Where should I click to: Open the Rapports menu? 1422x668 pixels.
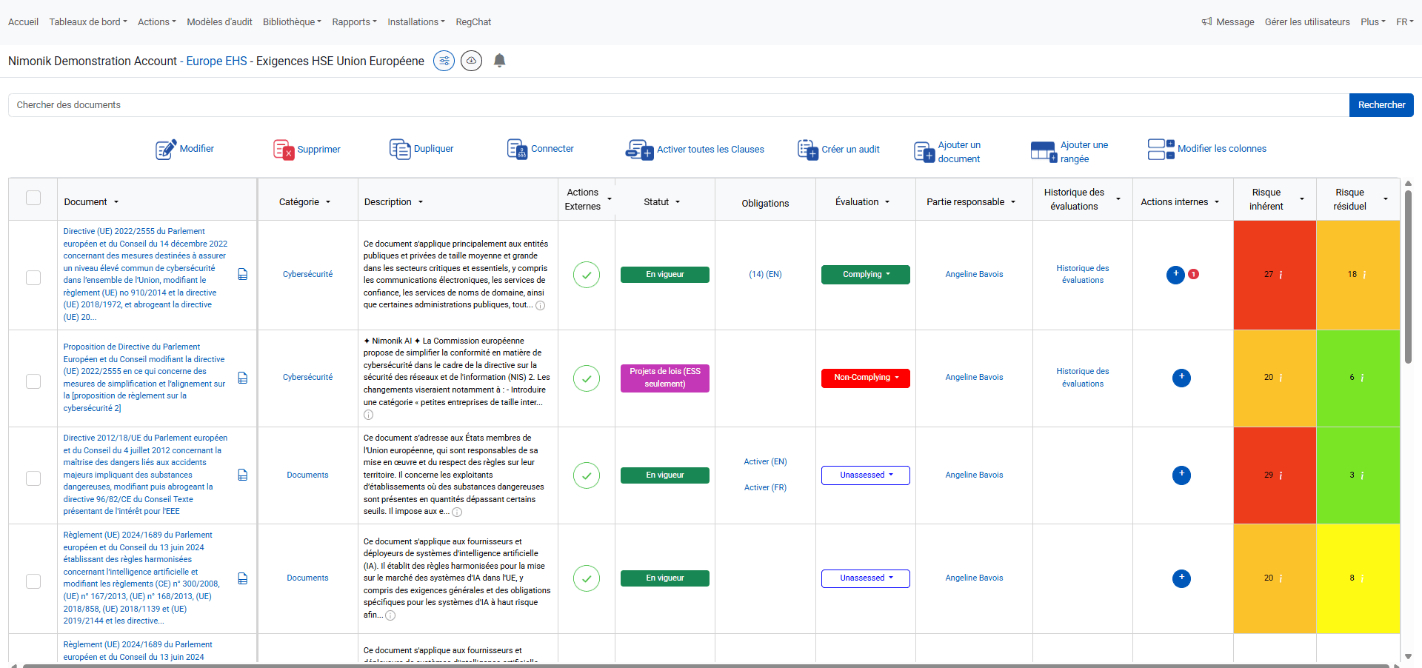click(x=354, y=22)
